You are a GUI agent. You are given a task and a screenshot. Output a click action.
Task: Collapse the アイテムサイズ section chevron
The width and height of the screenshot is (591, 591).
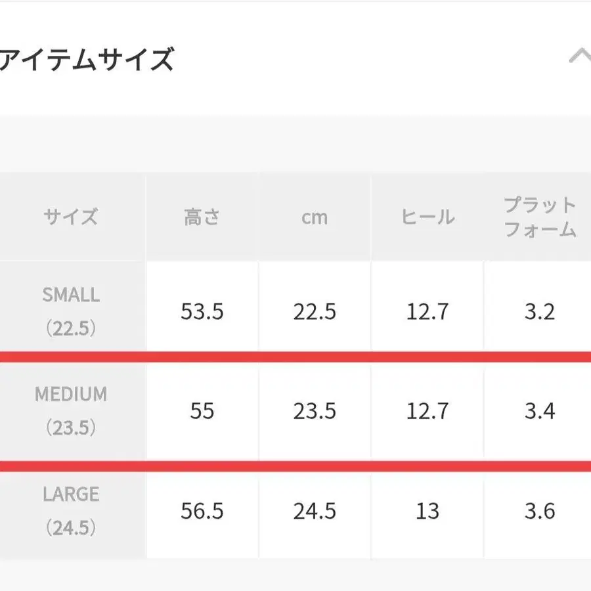click(x=579, y=57)
